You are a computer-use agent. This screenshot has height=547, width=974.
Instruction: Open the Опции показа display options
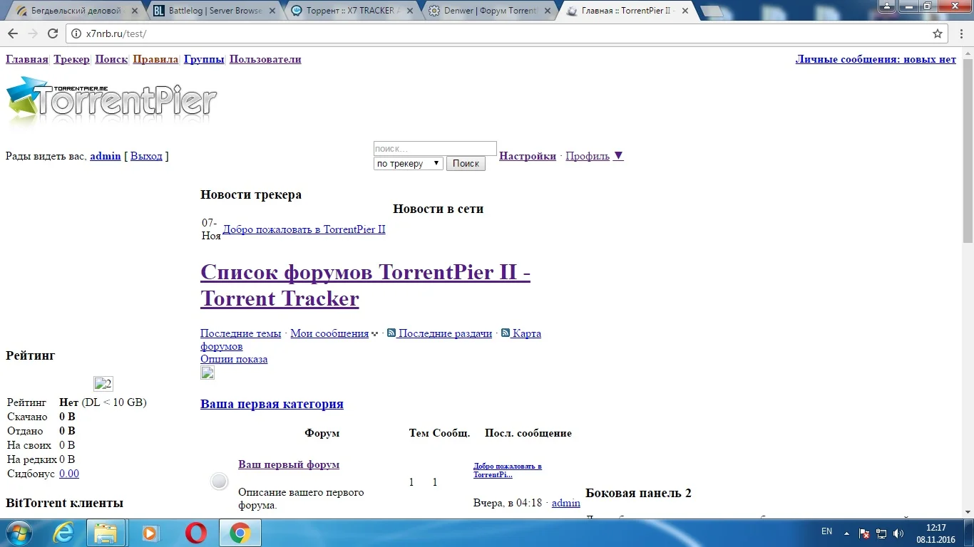click(234, 359)
